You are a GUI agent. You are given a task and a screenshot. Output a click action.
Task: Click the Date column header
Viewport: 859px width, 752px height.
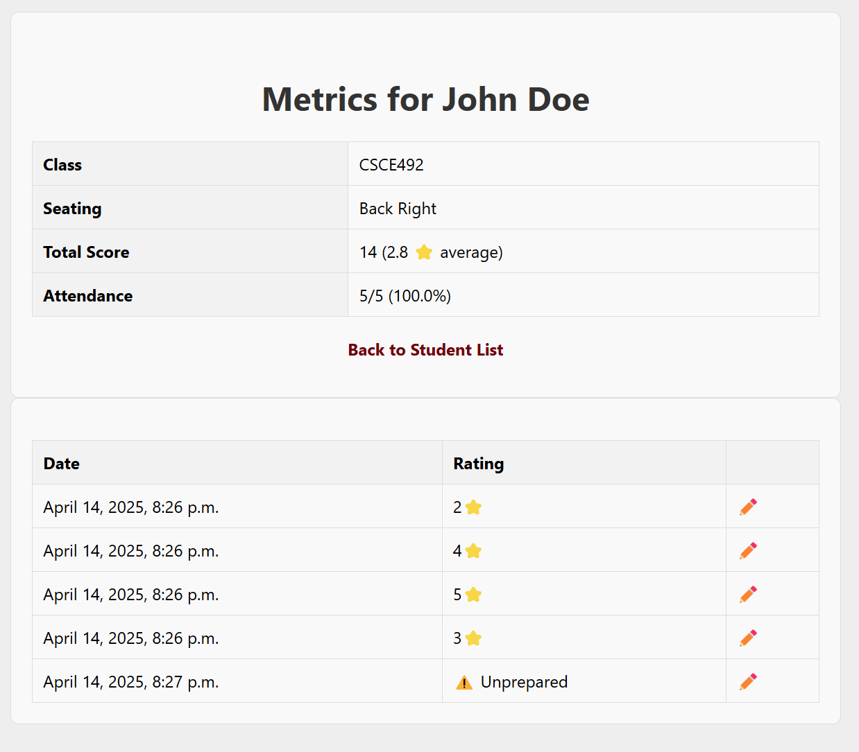[62, 464]
